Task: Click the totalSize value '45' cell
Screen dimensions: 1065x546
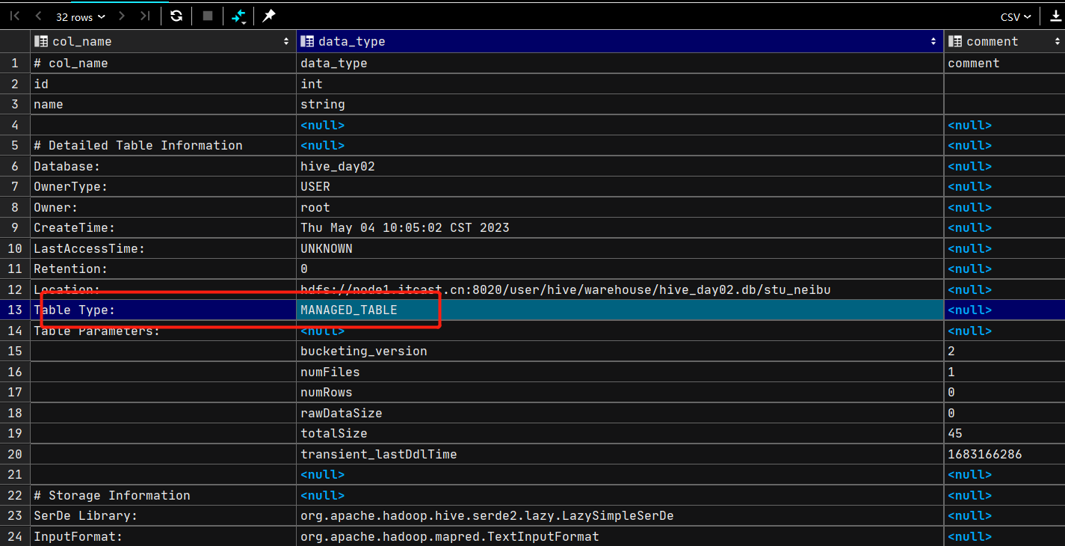Action: [x=1004, y=434]
